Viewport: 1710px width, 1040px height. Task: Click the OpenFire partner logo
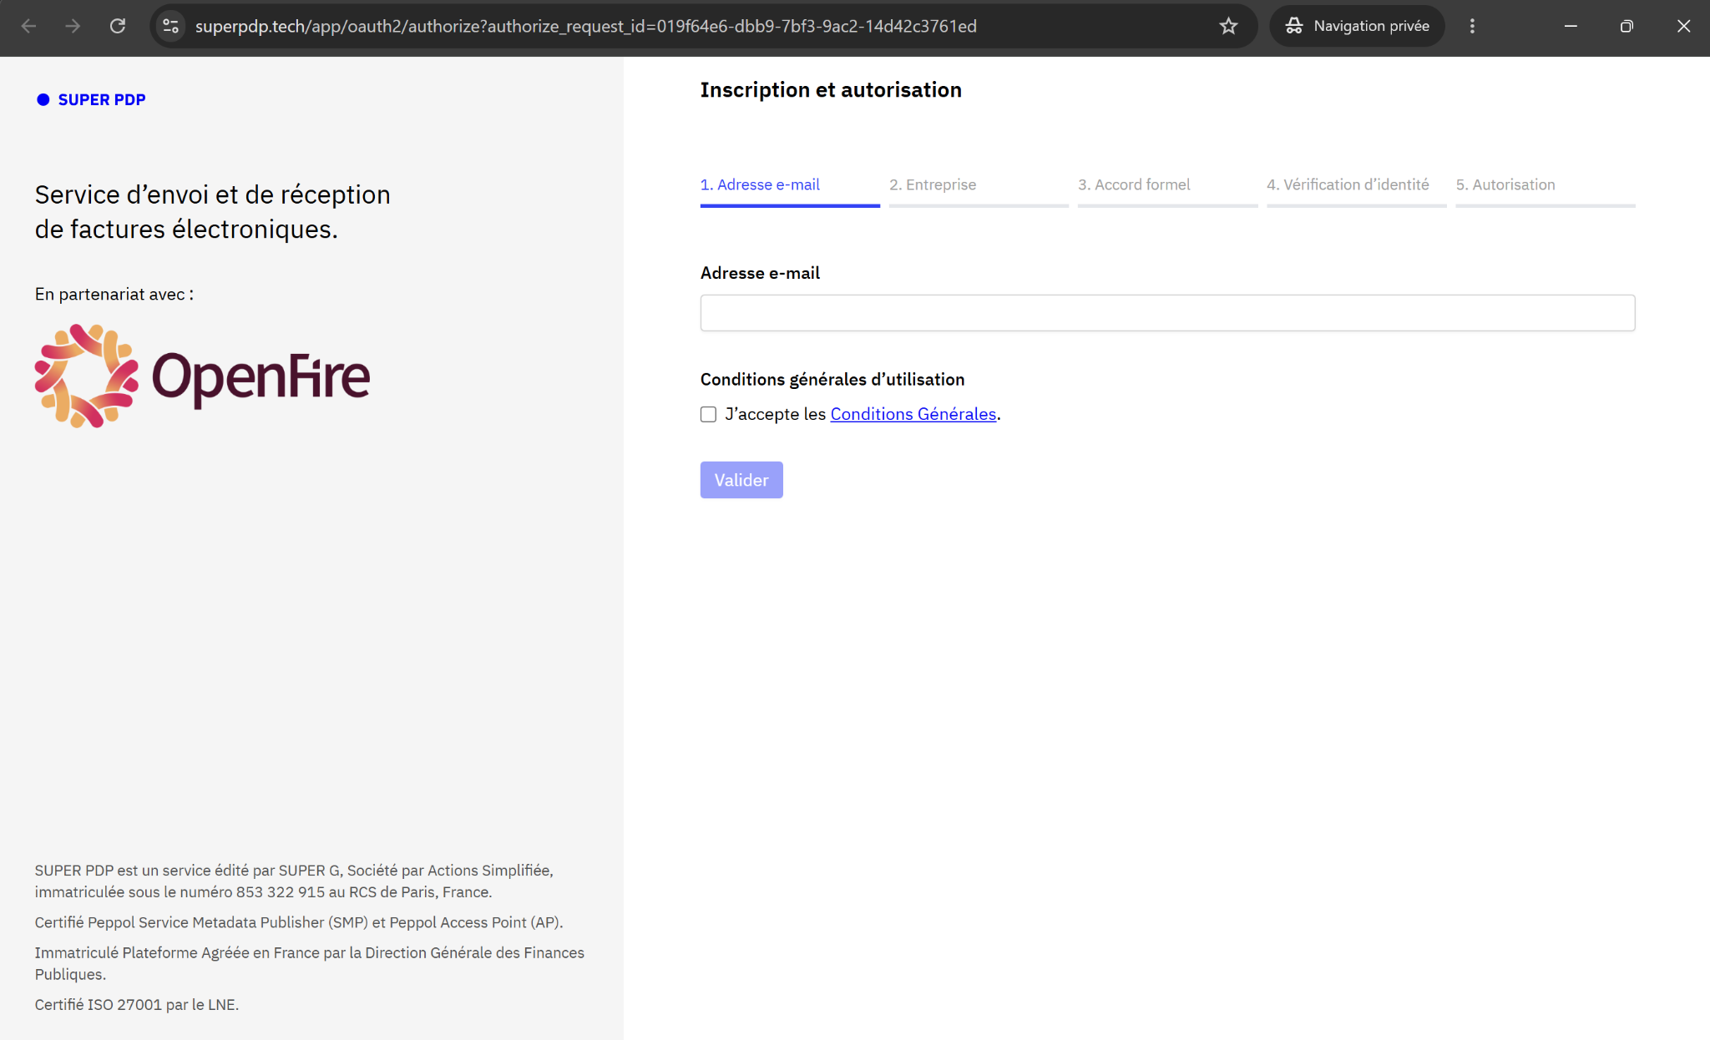pyautogui.click(x=202, y=376)
